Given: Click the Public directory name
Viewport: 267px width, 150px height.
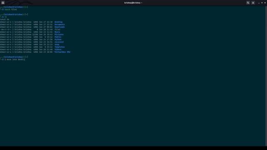Looking at the screenshot, I should [x=58, y=37].
